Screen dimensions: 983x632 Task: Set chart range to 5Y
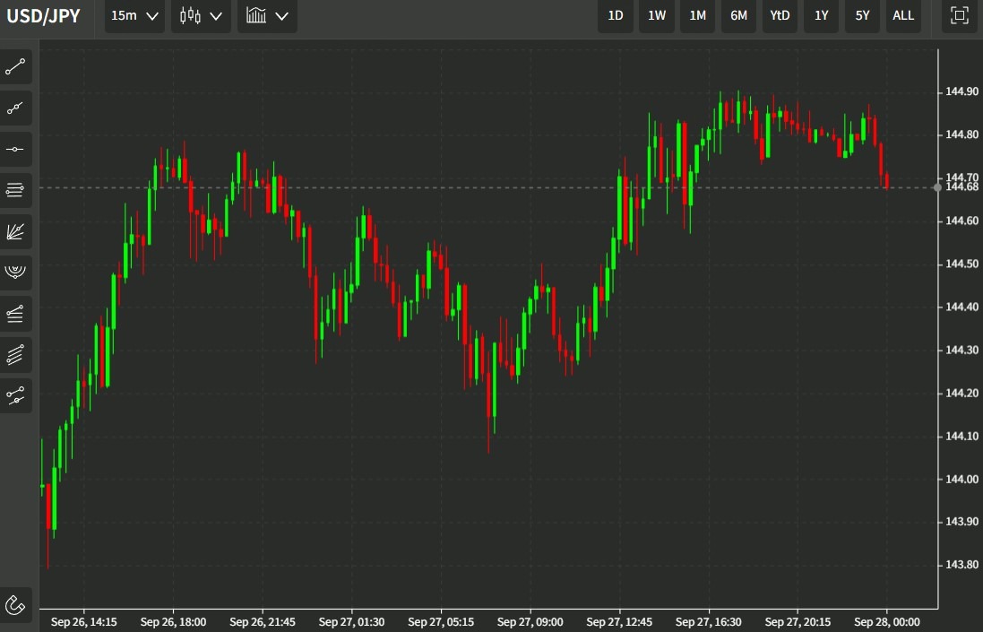tap(862, 15)
